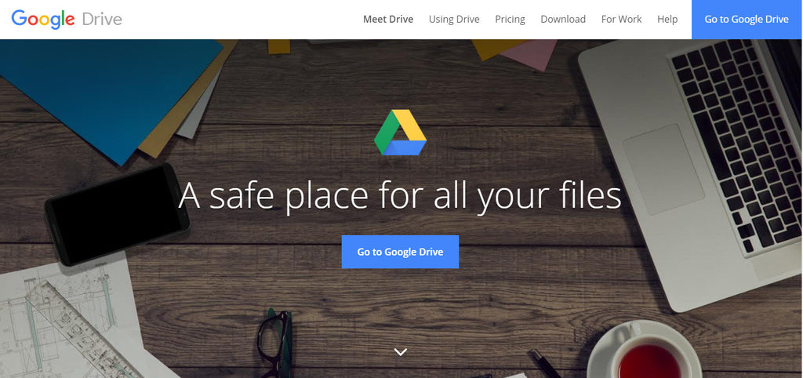The image size is (803, 378).
Task: Open the Download page
Action: pos(563,20)
